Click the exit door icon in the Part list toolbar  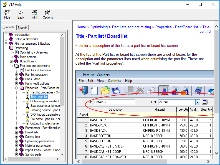click(x=84, y=90)
